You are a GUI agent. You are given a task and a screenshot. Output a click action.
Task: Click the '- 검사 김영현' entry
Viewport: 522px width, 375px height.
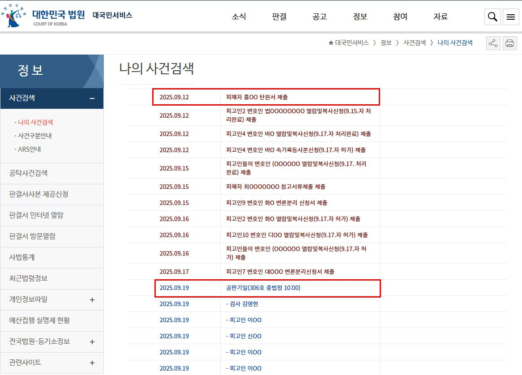[242, 304]
